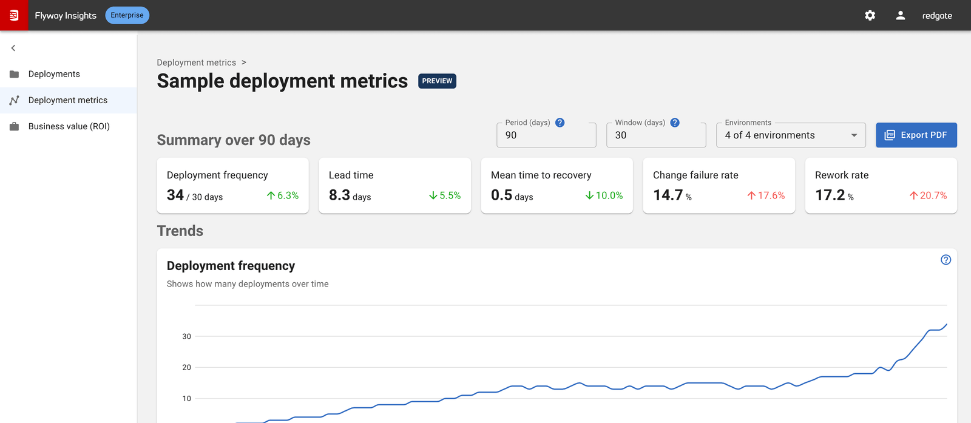971x423 pixels.
Task: Click the chart y-axis label 20
Action: click(186, 367)
